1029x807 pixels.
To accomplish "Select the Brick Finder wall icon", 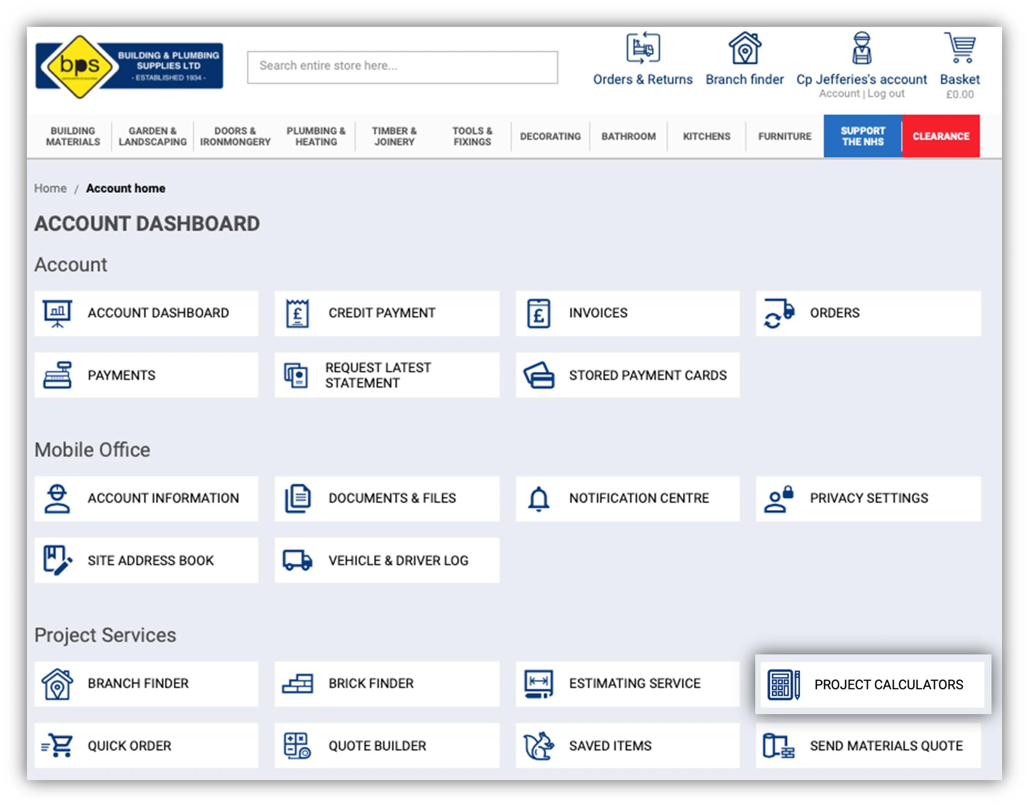I will 296,683.
